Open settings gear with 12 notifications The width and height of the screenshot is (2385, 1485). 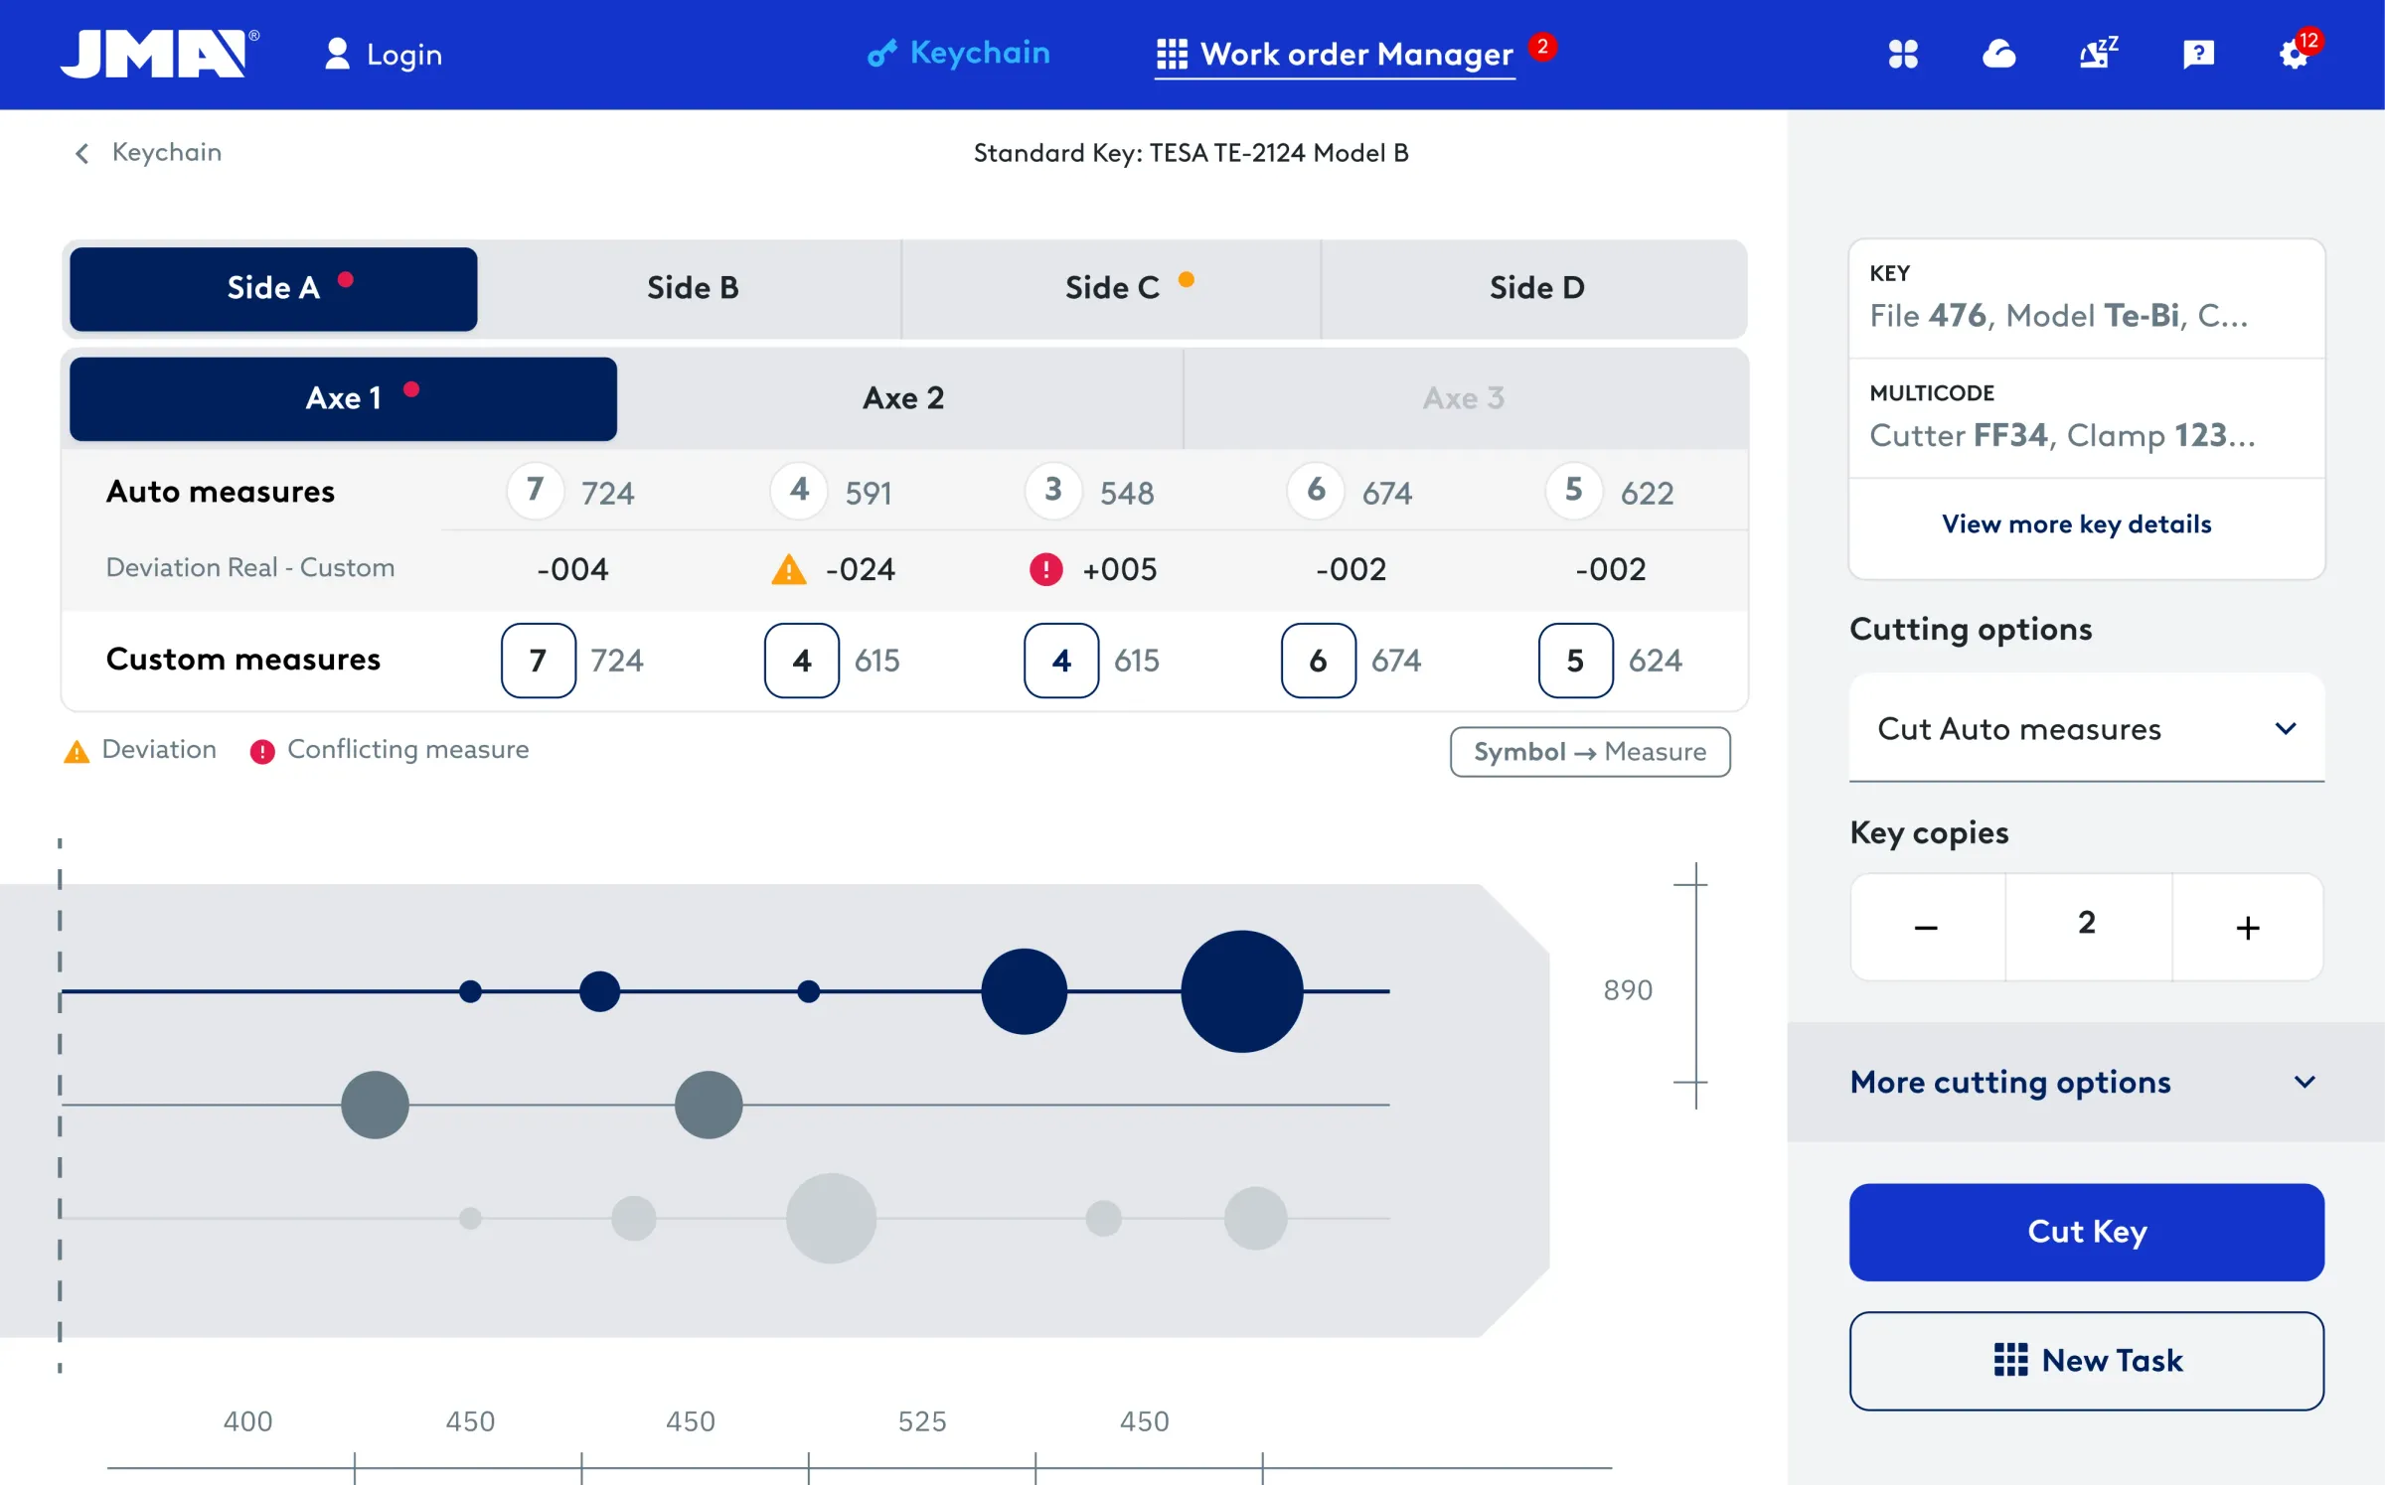click(x=2294, y=54)
